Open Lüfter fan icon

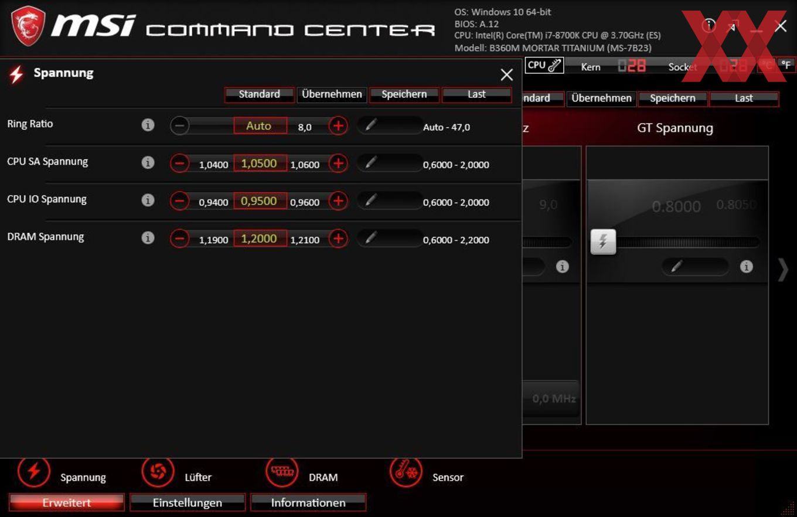tap(158, 471)
